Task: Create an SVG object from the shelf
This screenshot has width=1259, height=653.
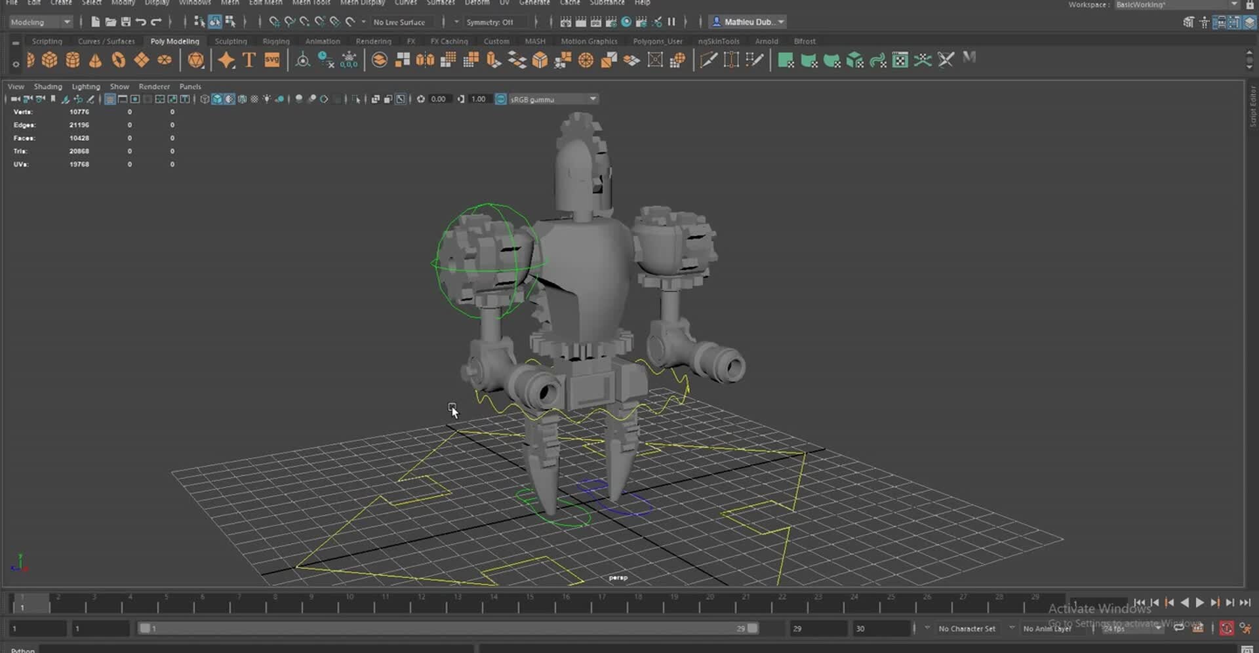Action: tap(271, 60)
